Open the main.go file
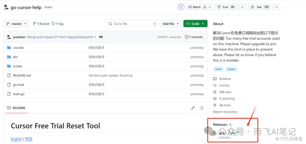306x144 pixels. [19, 94]
